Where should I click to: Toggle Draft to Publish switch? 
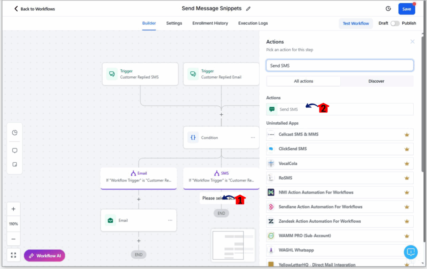point(395,23)
